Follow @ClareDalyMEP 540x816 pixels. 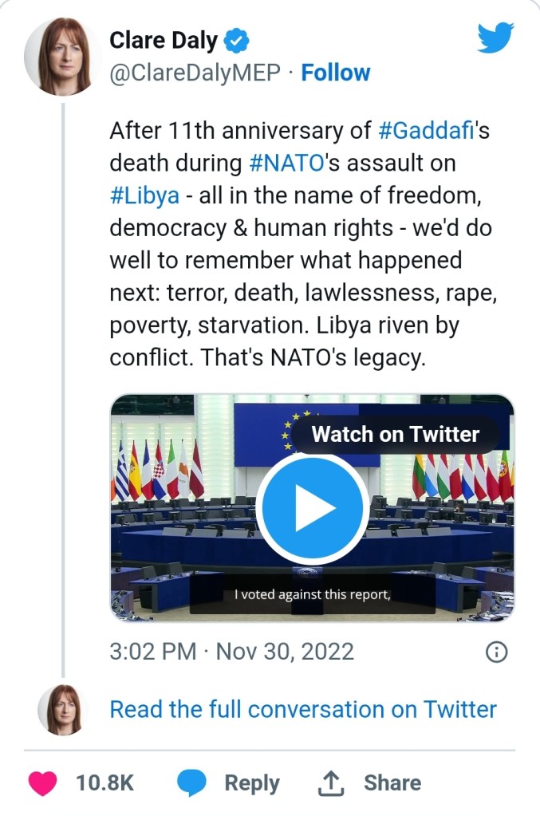point(336,73)
